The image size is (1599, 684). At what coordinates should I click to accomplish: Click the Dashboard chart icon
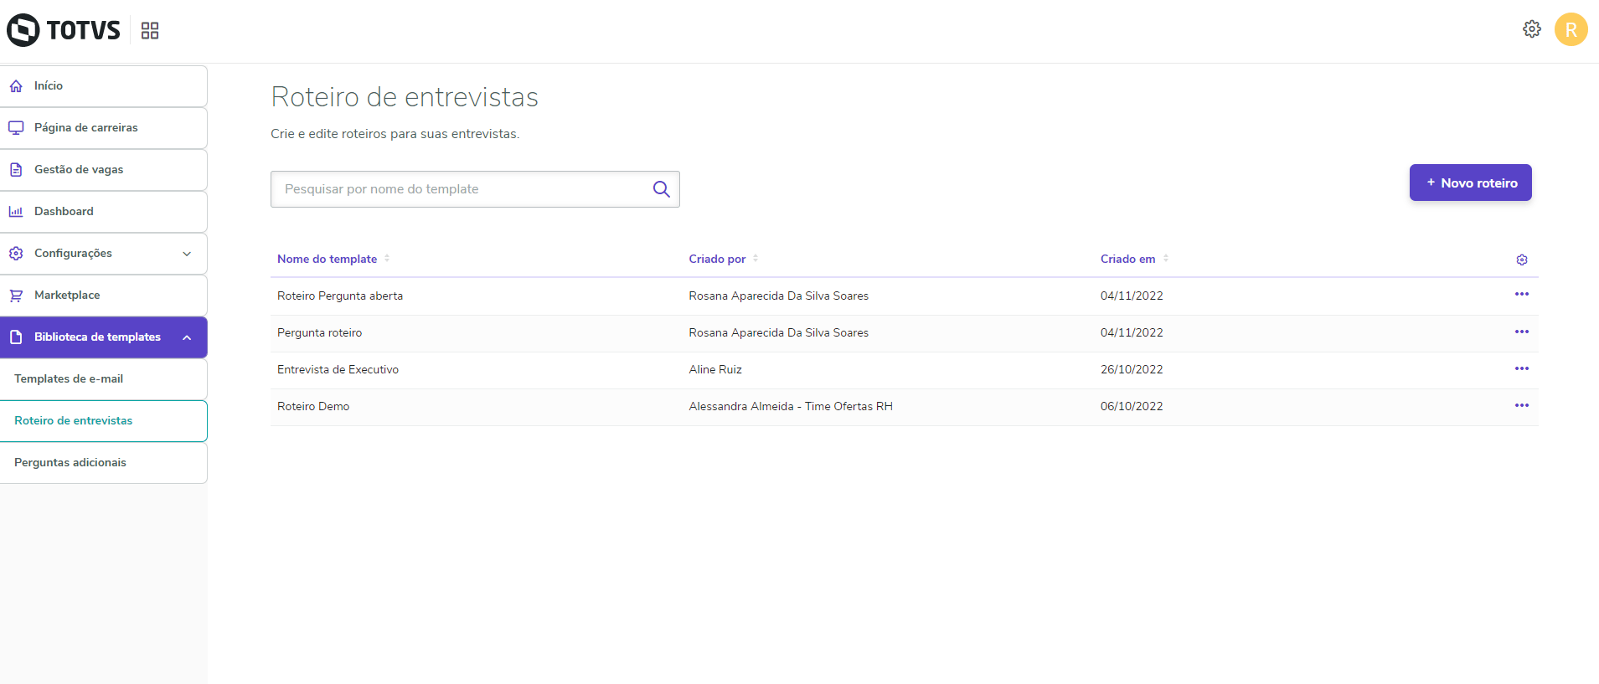tap(16, 212)
